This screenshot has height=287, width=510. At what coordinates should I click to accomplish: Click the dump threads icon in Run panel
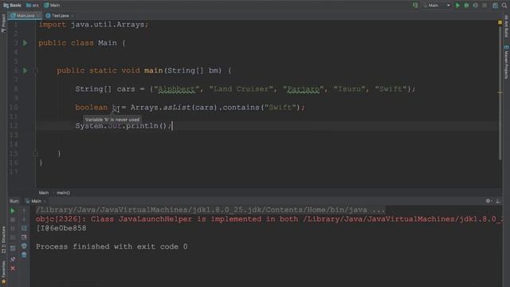coord(13,238)
